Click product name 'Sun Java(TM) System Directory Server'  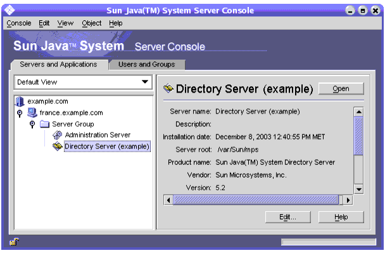(275, 162)
